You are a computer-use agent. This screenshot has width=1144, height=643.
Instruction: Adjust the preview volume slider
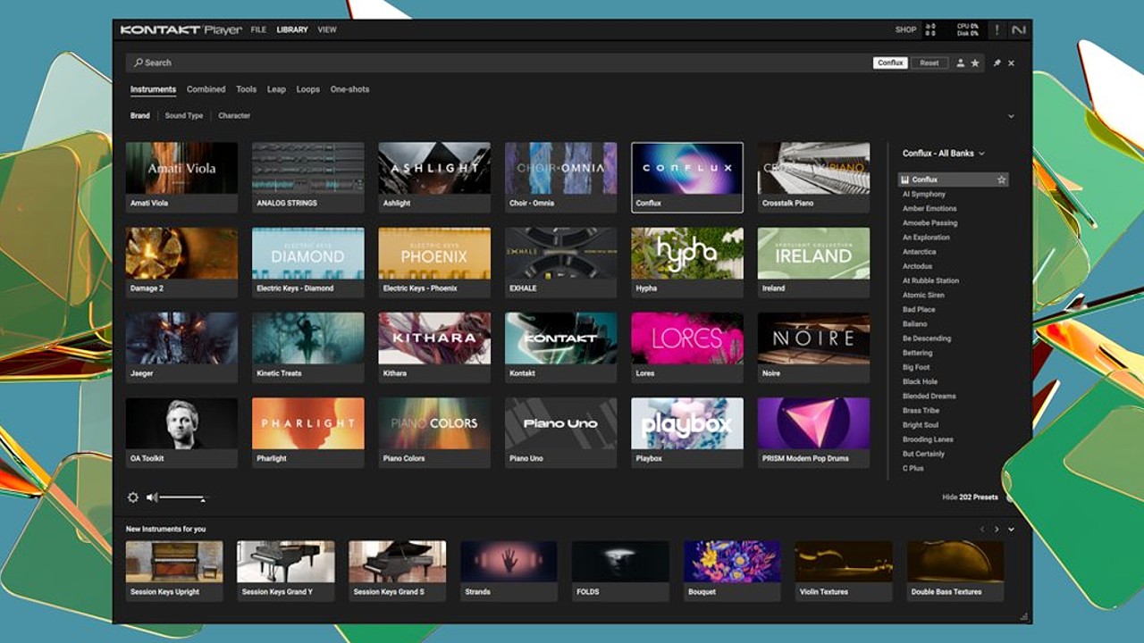pos(183,497)
